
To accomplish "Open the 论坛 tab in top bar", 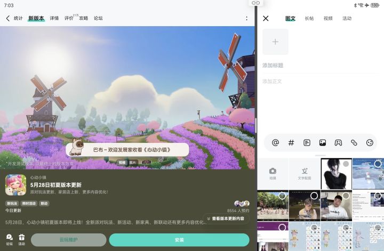I will (x=98, y=18).
